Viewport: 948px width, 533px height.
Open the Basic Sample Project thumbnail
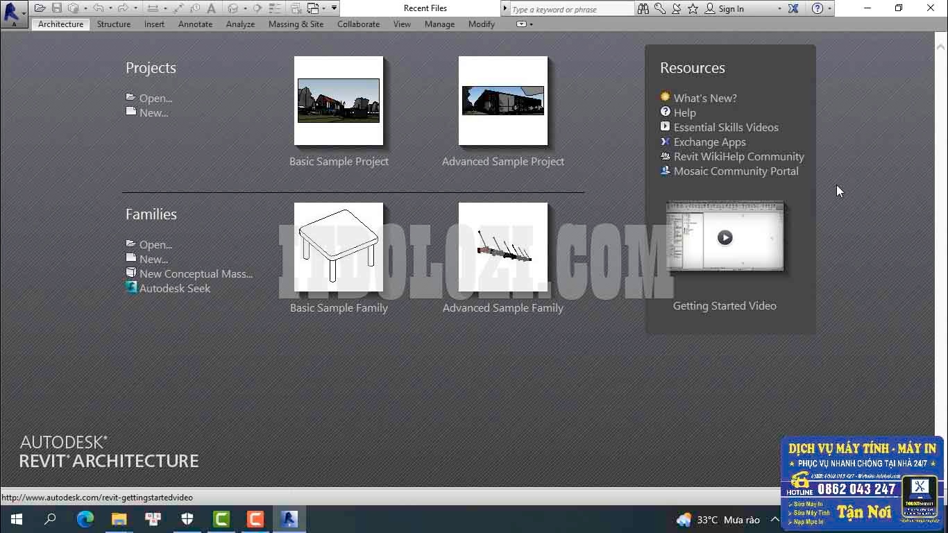339,101
